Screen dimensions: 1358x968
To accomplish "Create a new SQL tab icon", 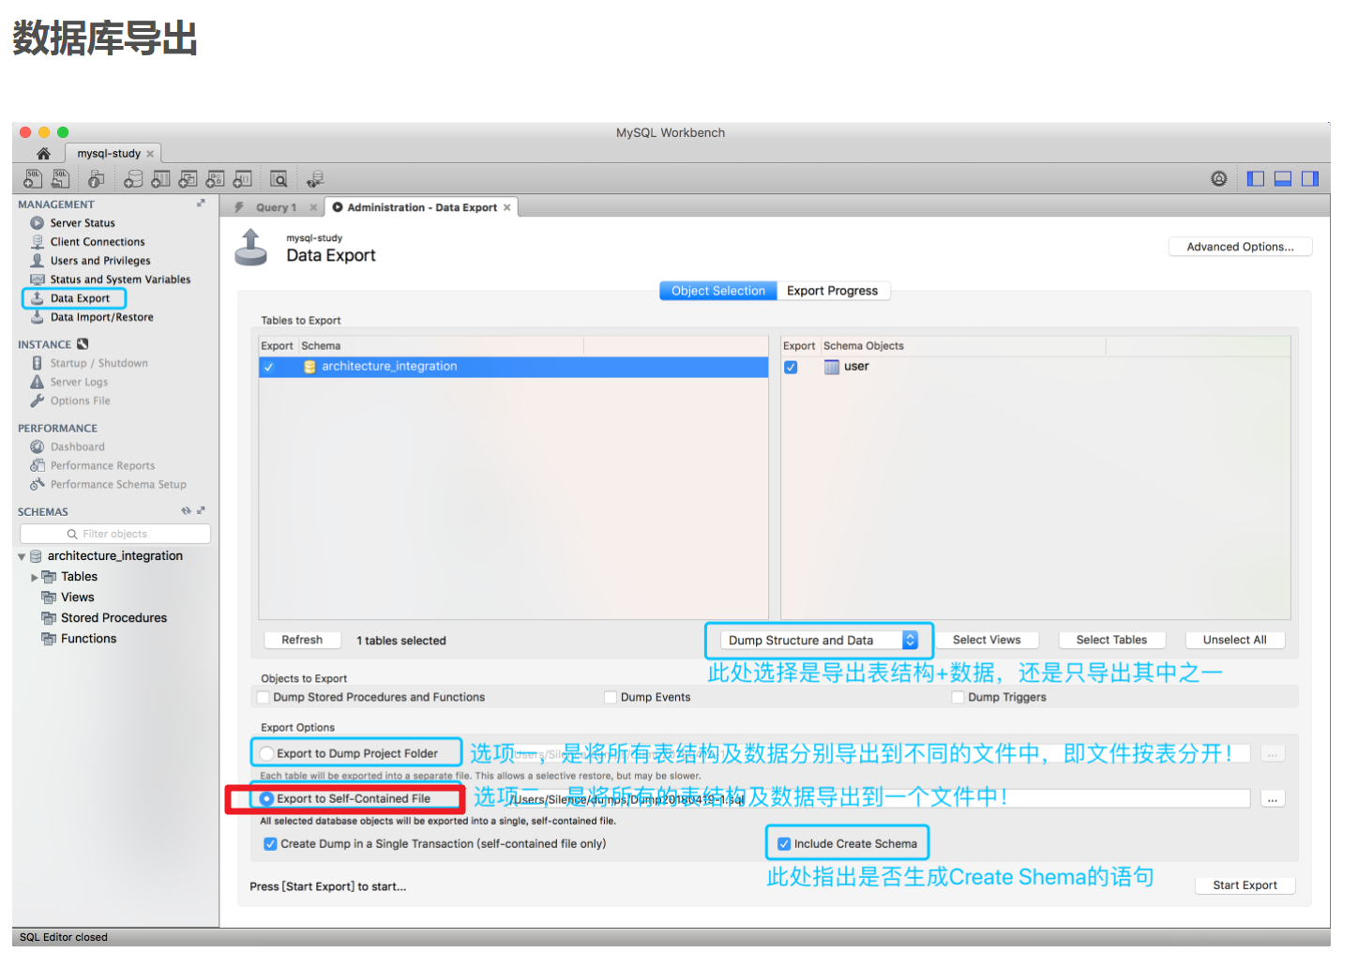I will 33,178.
